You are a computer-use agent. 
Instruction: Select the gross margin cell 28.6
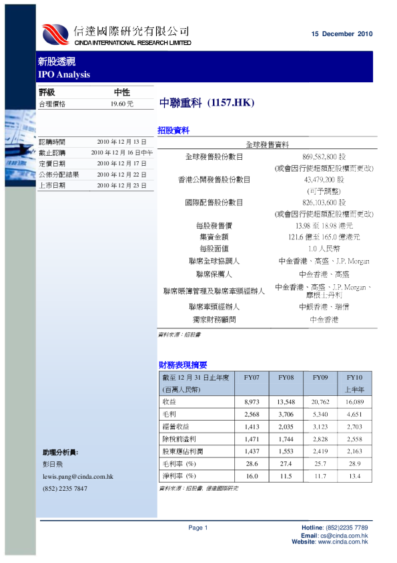pyautogui.click(x=252, y=463)
